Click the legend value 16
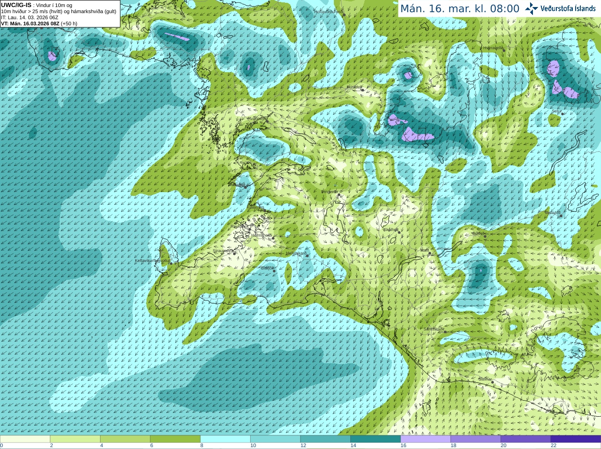 [x=403, y=446]
